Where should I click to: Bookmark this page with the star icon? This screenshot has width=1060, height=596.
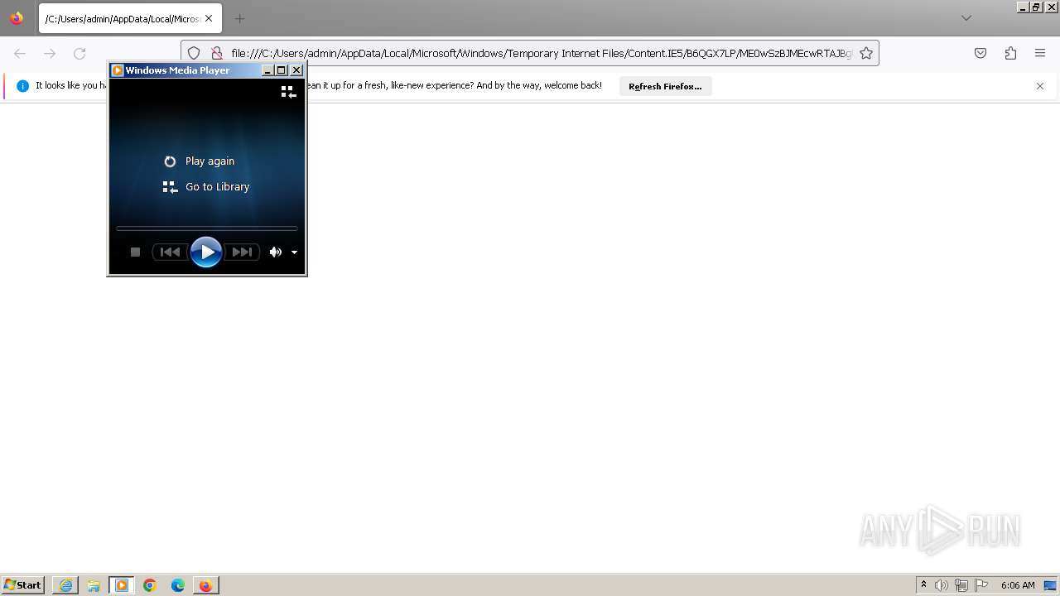866,53
